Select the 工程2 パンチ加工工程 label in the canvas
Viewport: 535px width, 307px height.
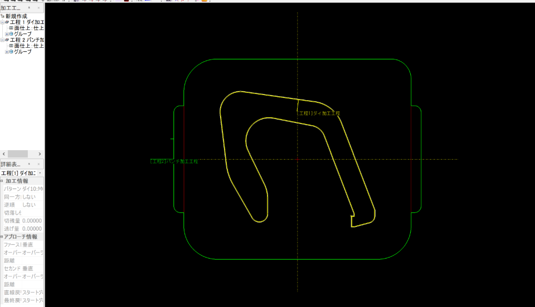(x=174, y=161)
